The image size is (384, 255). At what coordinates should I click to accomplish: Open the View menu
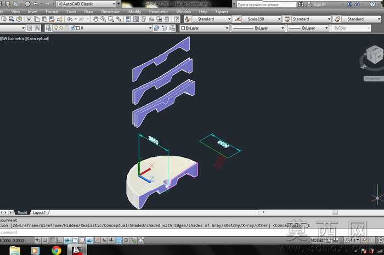coord(16,12)
